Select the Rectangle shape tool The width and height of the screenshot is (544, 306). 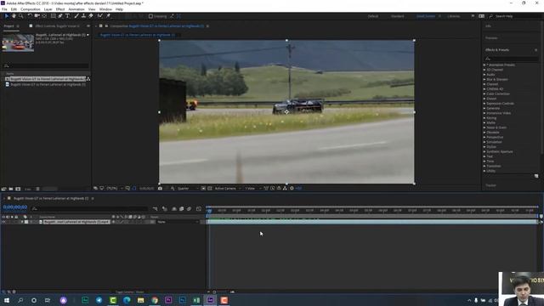tap(53, 16)
